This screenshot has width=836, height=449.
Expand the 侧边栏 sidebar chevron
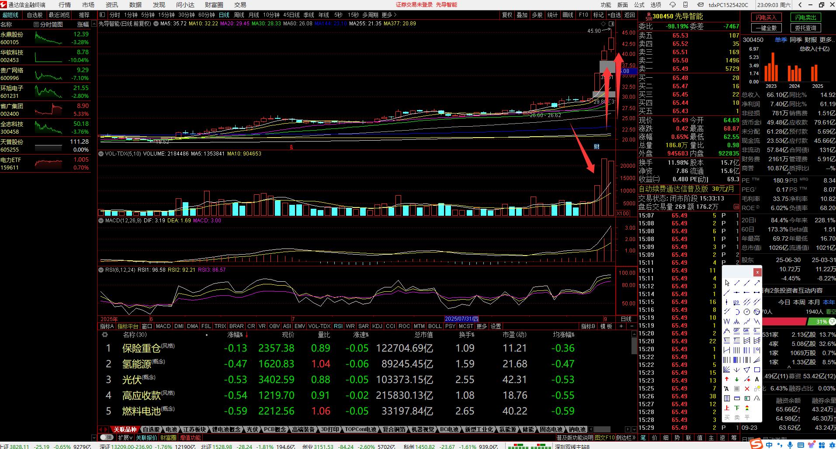click(x=634, y=437)
